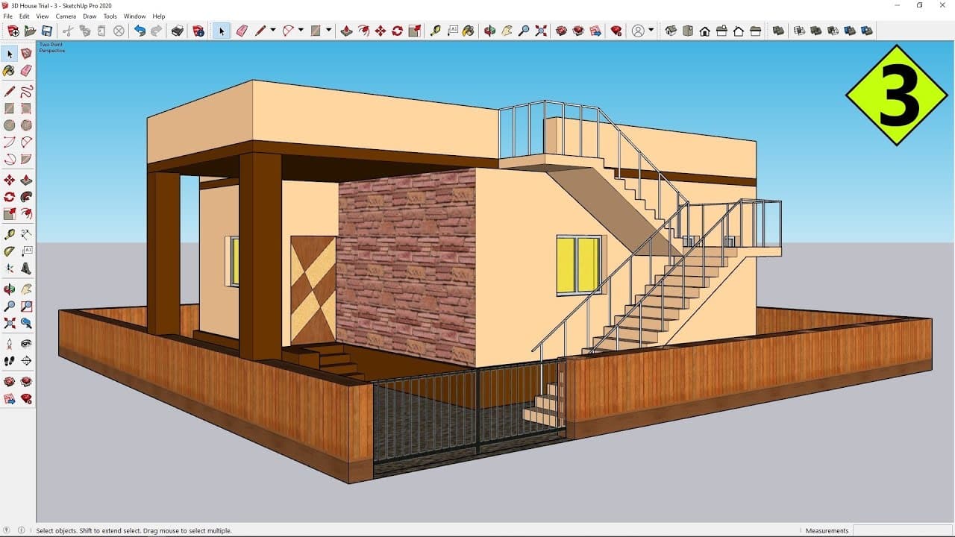Click the Print icon in top toolbar
The image size is (955, 537).
click(x=177, y=31)
